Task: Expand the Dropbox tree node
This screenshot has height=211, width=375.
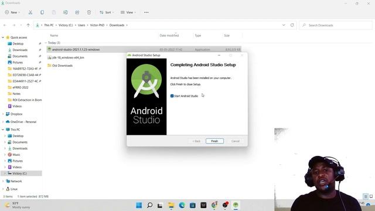Action: tap(3, 114)
